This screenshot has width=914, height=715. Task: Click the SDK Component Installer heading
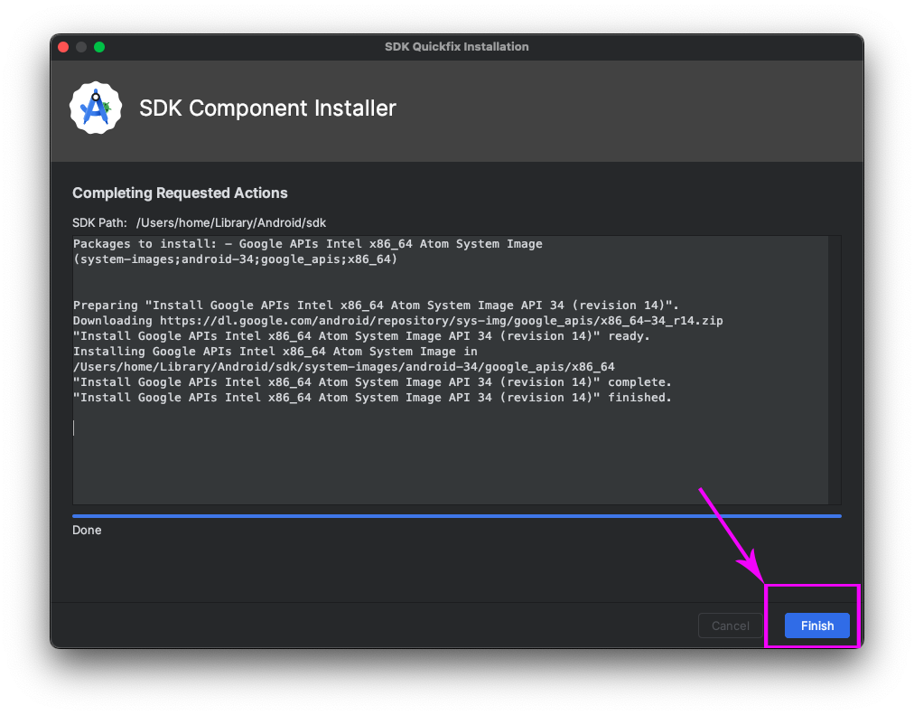tap(267, 108)
